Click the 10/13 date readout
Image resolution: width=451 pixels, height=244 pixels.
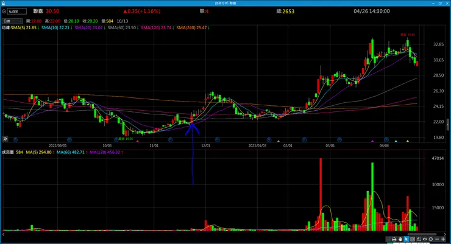[x=123, y=21]
